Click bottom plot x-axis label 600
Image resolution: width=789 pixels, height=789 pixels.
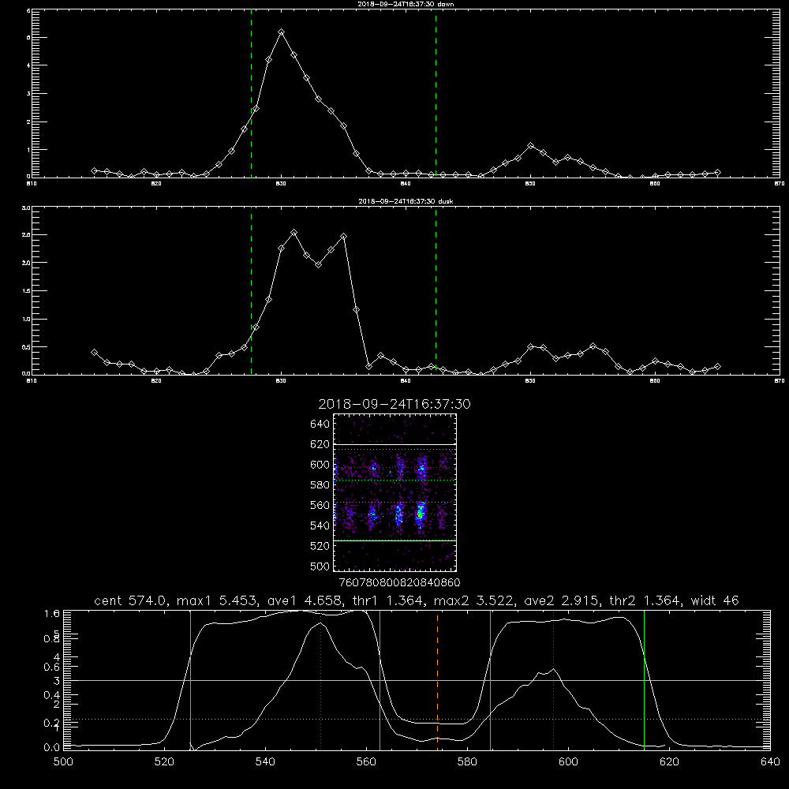point(569,762)
